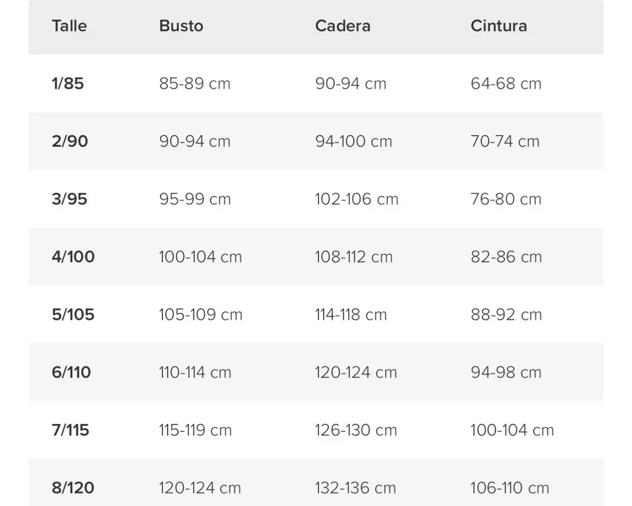Select size 2/90 row label
632x506 pixels.
(70, 141)
